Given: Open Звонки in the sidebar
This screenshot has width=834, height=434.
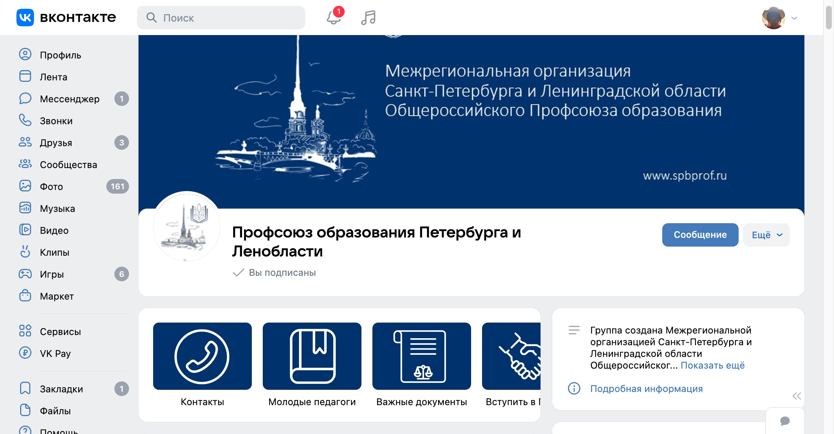Looking at the screenshot, I should 56,121.
